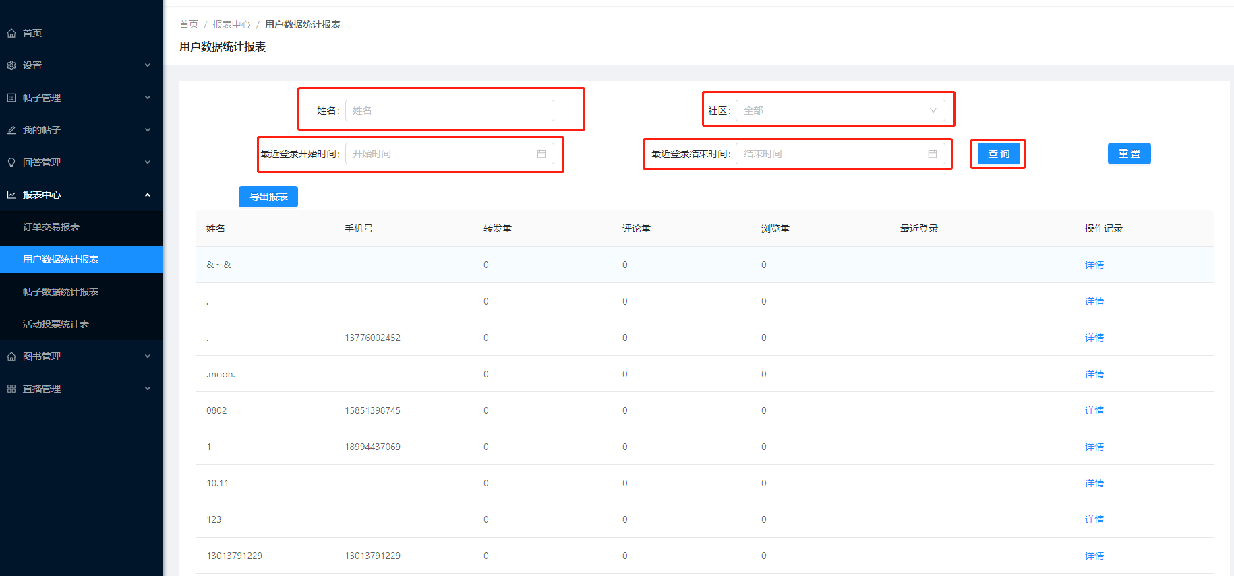Click 首页 in the breadcrumb
This screenshot has width=1234, height=576.
tap(189, 24)
